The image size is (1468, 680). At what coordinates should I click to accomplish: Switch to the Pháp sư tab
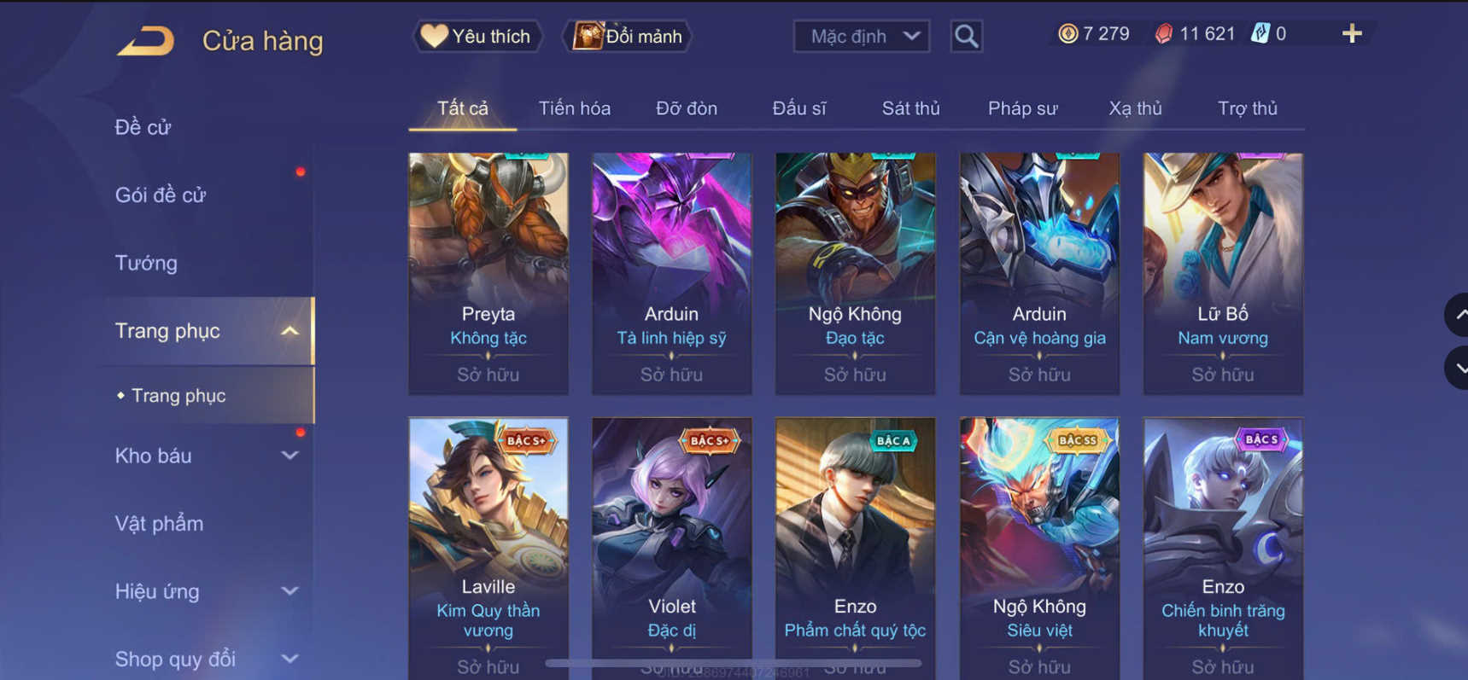pyautogui.click(x=1022, y=108)
